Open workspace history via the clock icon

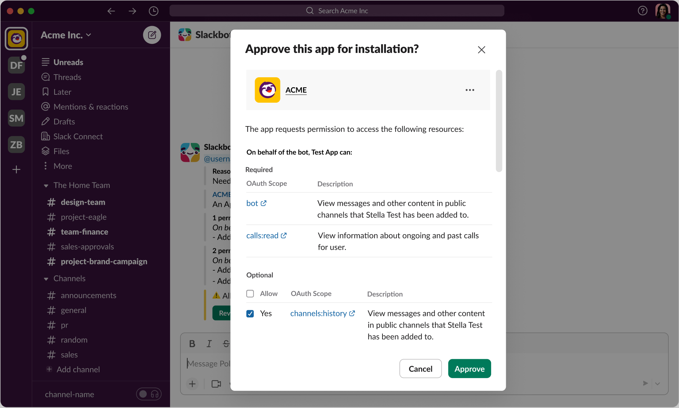[x=154, y=11]
